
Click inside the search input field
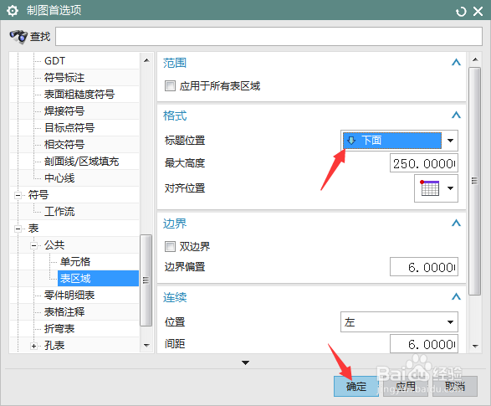coord(269,36)
